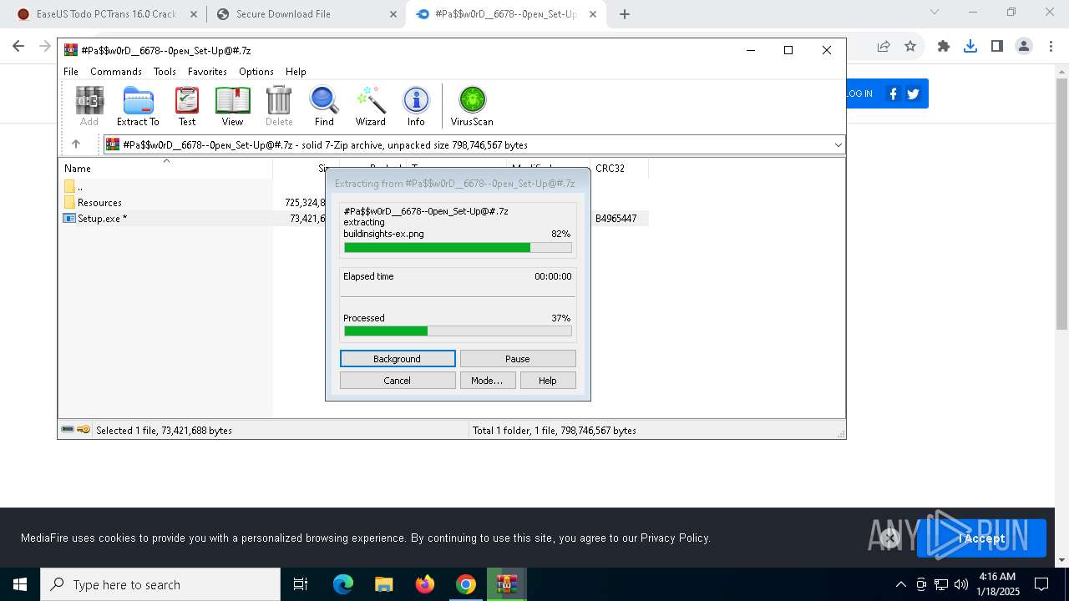Show hidden system tray icons chevron
Image resolution: width=1069 pixels, height=601 pixels.
click(900, 584)
